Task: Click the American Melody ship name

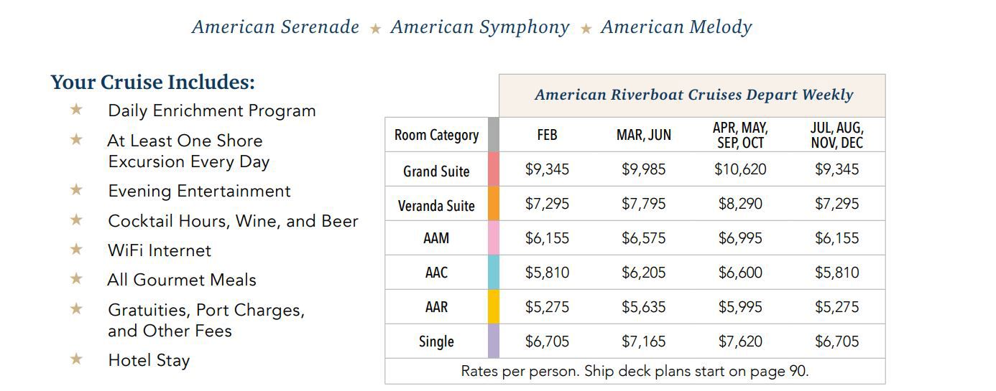Action: [676, 27]
